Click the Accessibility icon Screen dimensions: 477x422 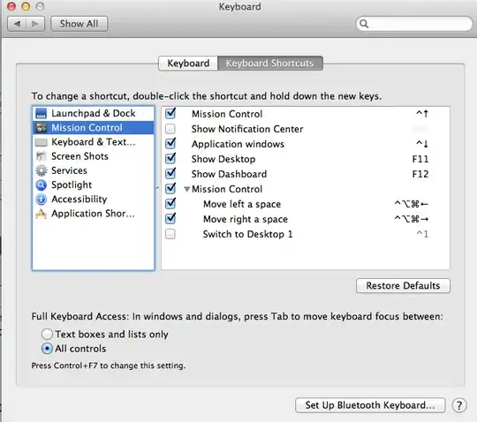(x=41, y=200)
